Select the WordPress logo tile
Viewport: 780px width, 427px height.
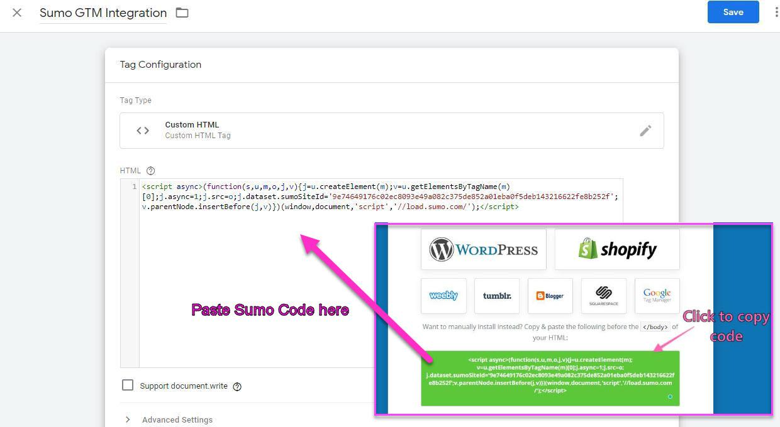483,249
